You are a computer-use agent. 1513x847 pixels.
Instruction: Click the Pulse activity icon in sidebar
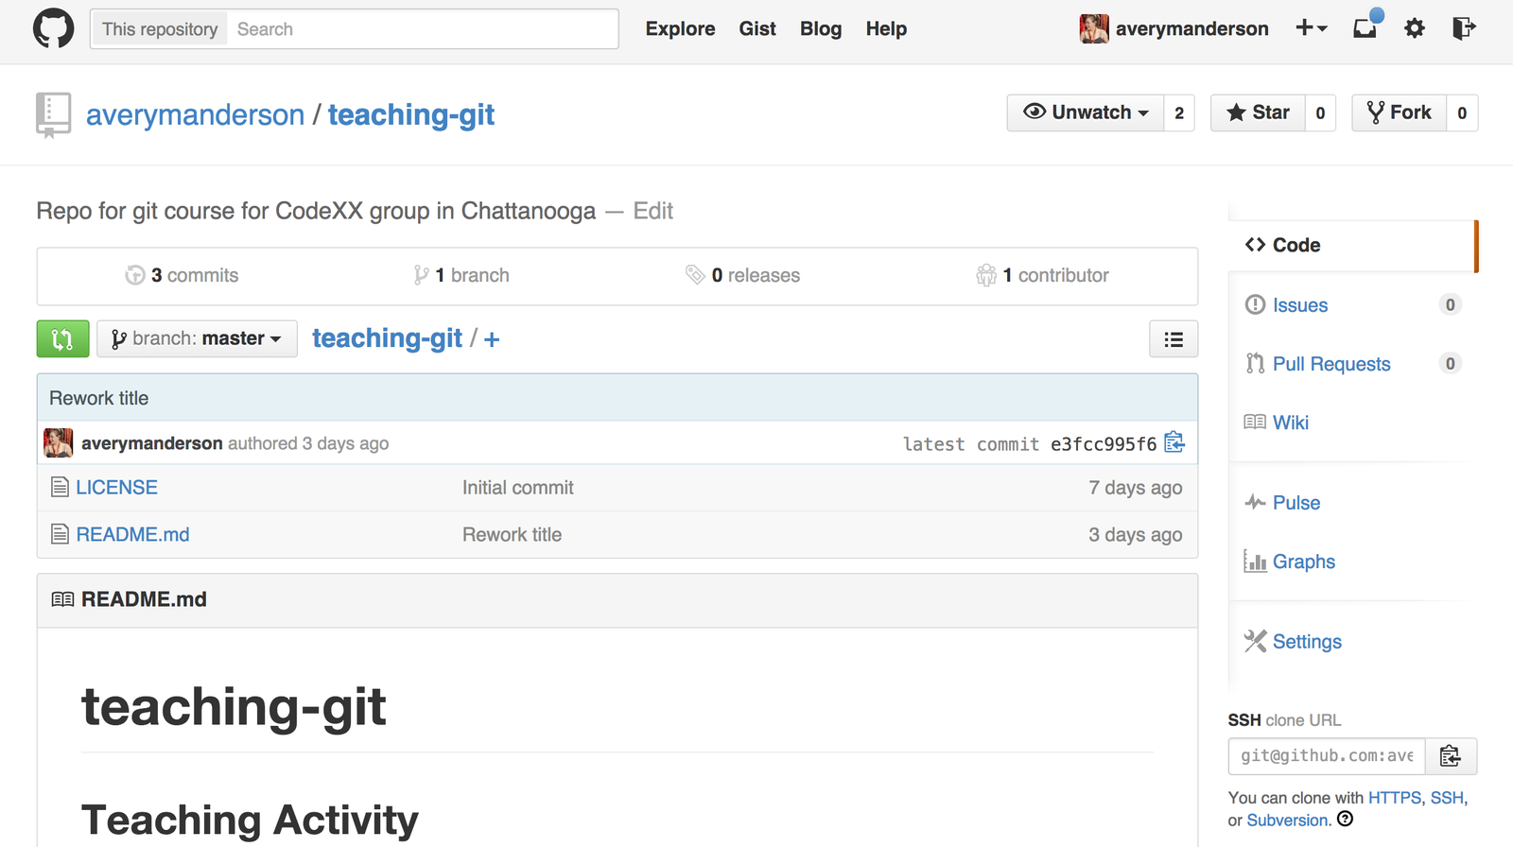1255,502
